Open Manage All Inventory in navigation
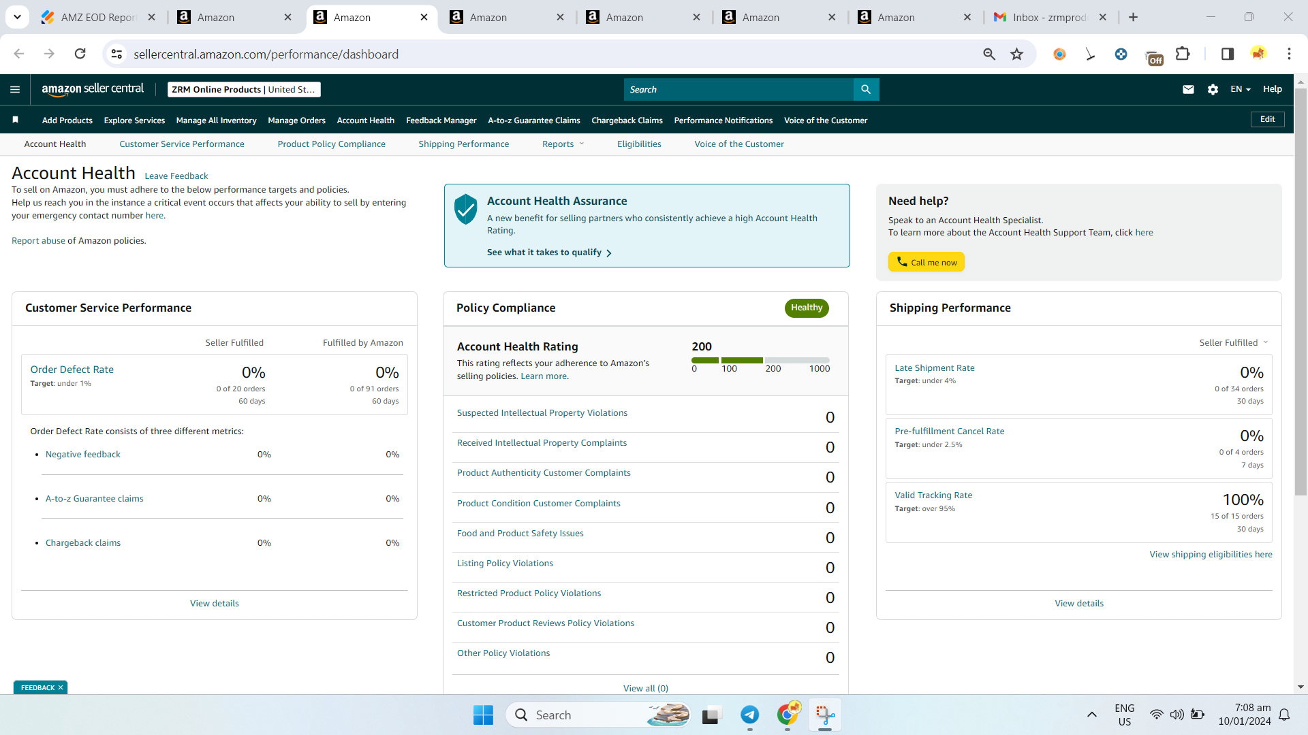This screenshot has width=1308, height=735. click(x=216, y=120)
